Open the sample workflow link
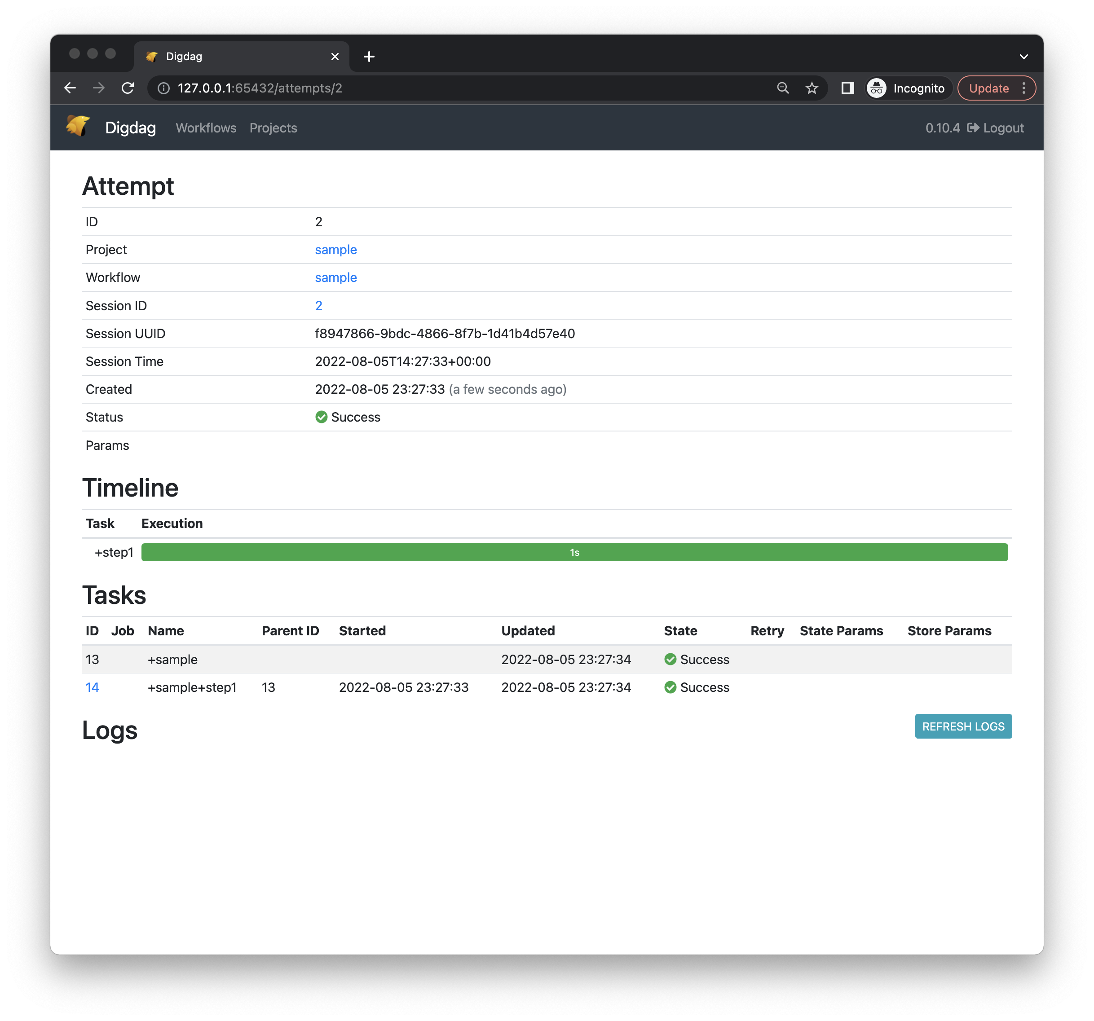The height and width of the screenshot is (1021, 1094). [335, 277]
